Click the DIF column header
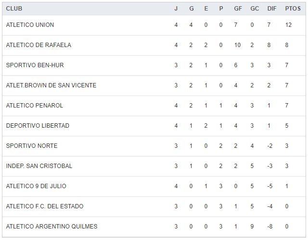 (x=271, y=9)
